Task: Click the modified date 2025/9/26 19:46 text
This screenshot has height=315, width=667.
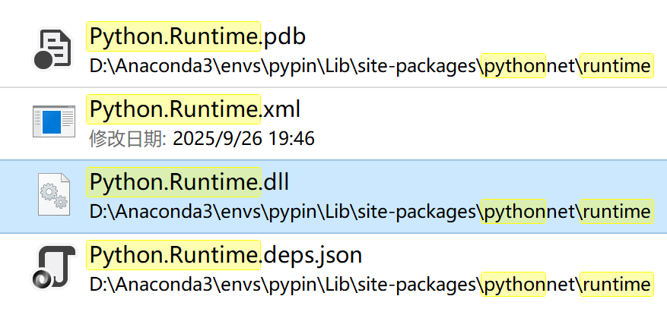Action: pyautogui.click(x=243, y=139)
